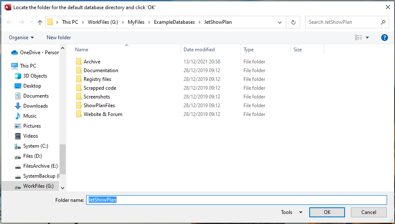The height and width of the screenshot is (224, 395).
Task: Confirm with the OK button
Action: 327,212
